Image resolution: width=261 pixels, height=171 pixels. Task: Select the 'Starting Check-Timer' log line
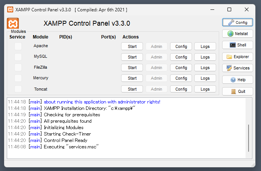point(49,134)
